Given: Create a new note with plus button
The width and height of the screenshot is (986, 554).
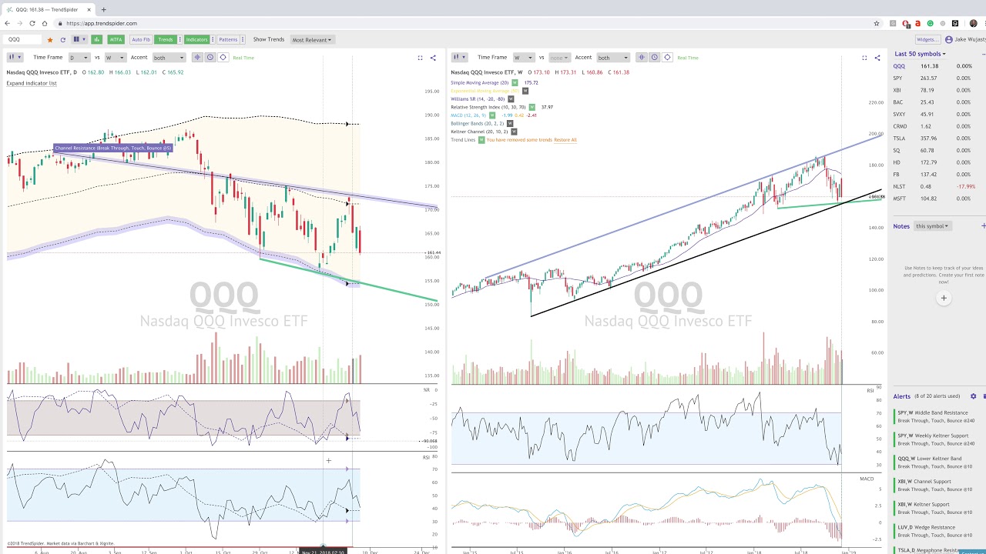Looking at the screenshot, I should point(944,298).
